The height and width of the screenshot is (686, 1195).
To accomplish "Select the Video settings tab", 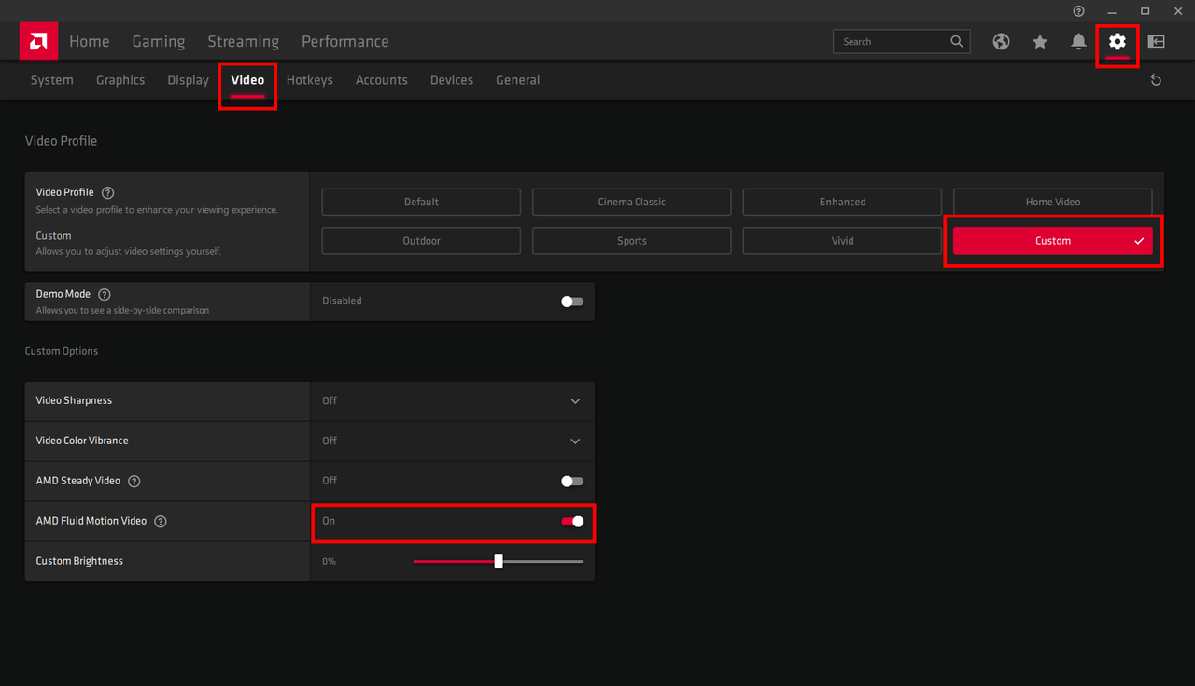I will [x=247, y=80].
